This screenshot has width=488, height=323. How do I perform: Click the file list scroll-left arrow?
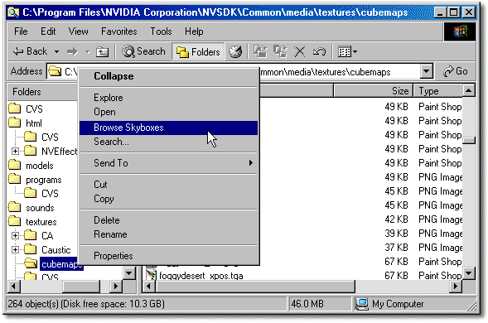point(148,286)
